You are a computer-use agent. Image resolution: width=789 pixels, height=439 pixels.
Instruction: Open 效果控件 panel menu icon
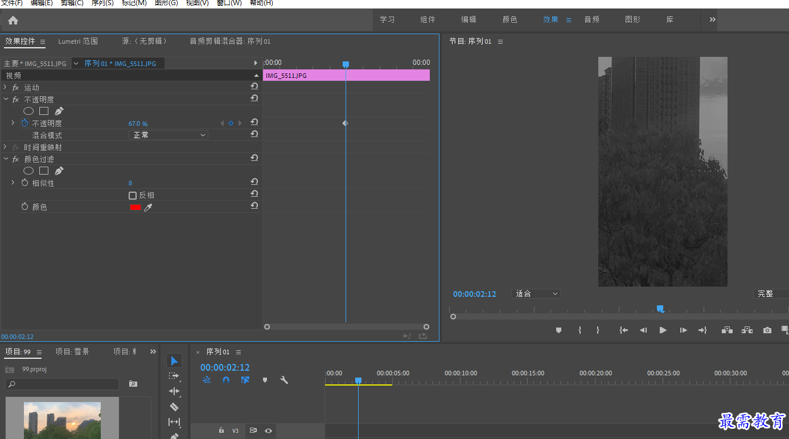[x=43, y=42]
